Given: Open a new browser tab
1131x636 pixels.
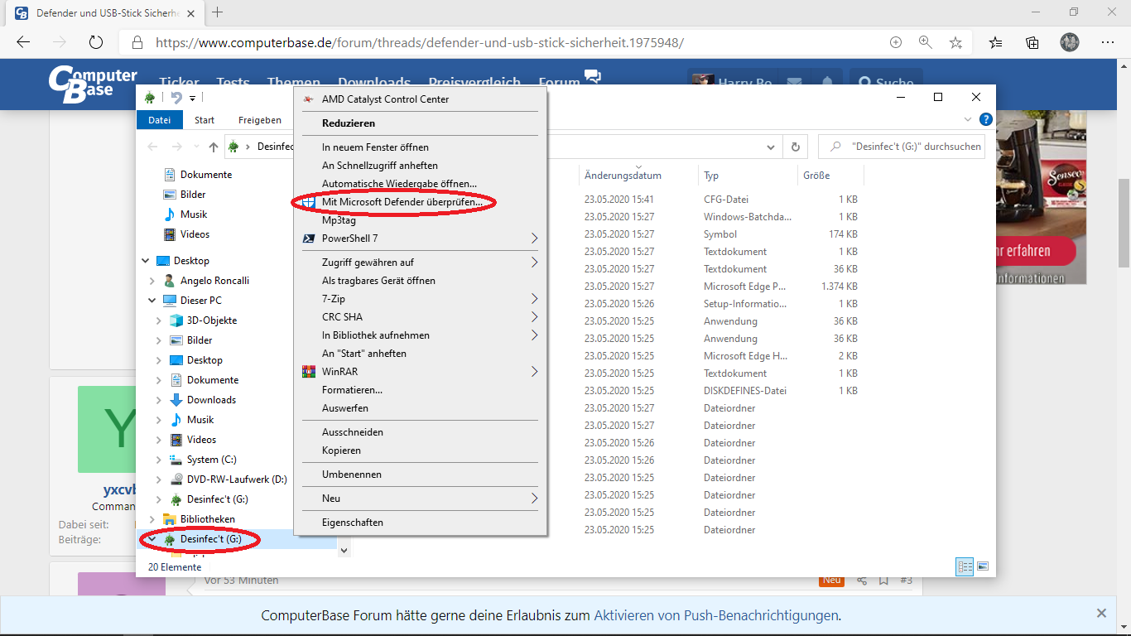Looking at the screenshot, I should pyautogui.click(x=218, y=12).
